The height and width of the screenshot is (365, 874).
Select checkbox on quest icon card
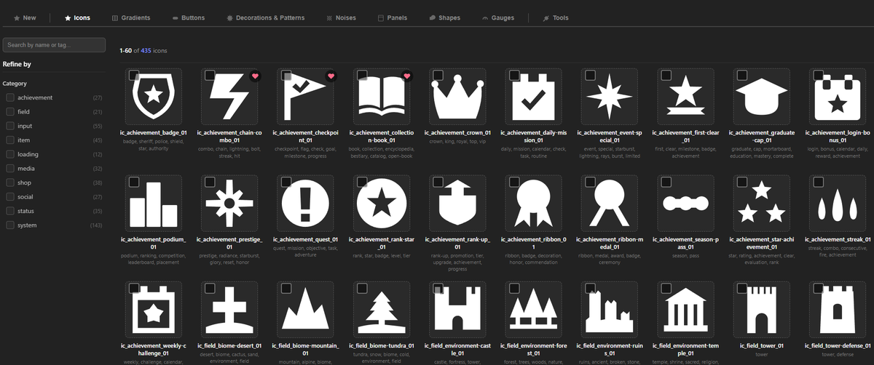[286, 182]
